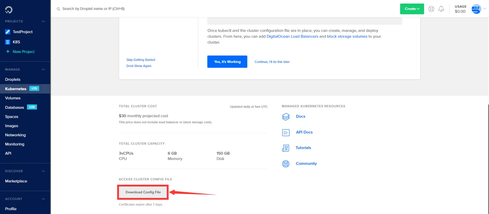The height and width of the screenshot is (214, 489).
Task: Click the TestProject pencil icon
Action: pyautogui.click(x=8, y=32)
